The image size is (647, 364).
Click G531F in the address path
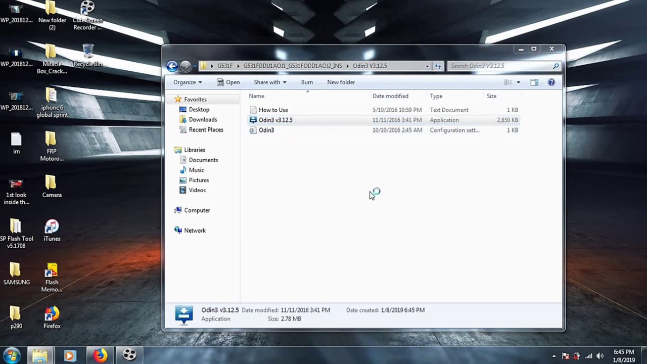pyautogui.click(x=225, y=66)
